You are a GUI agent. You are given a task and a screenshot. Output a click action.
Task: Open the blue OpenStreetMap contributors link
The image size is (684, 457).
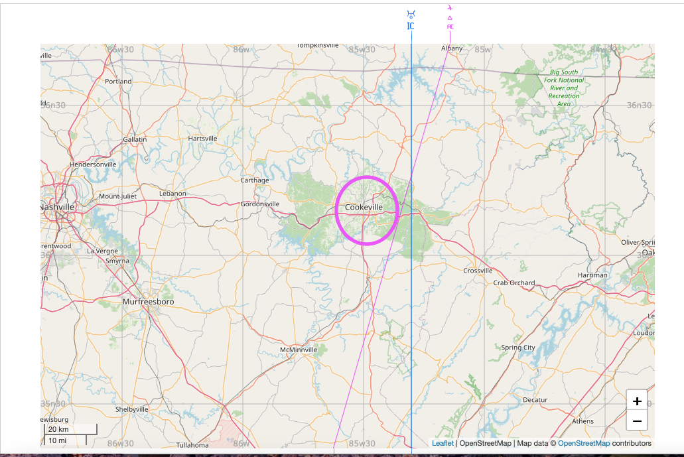[x=584, y=443]
